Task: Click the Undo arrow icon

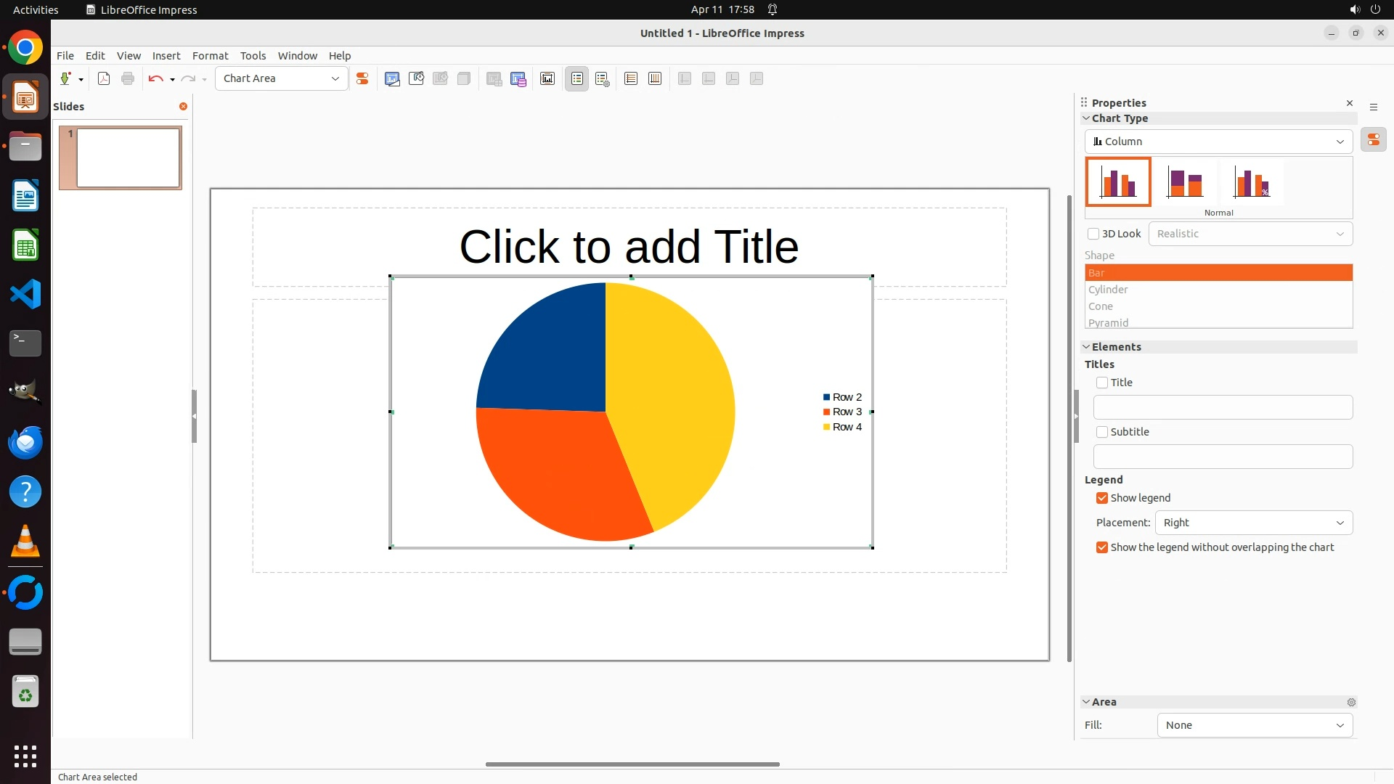Action: point(155,79)
